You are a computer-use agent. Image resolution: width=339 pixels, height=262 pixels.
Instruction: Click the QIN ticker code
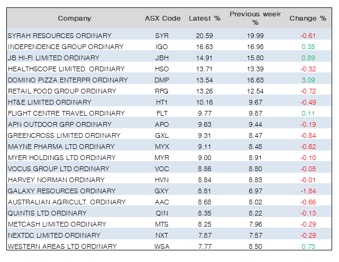pos(162,213)
